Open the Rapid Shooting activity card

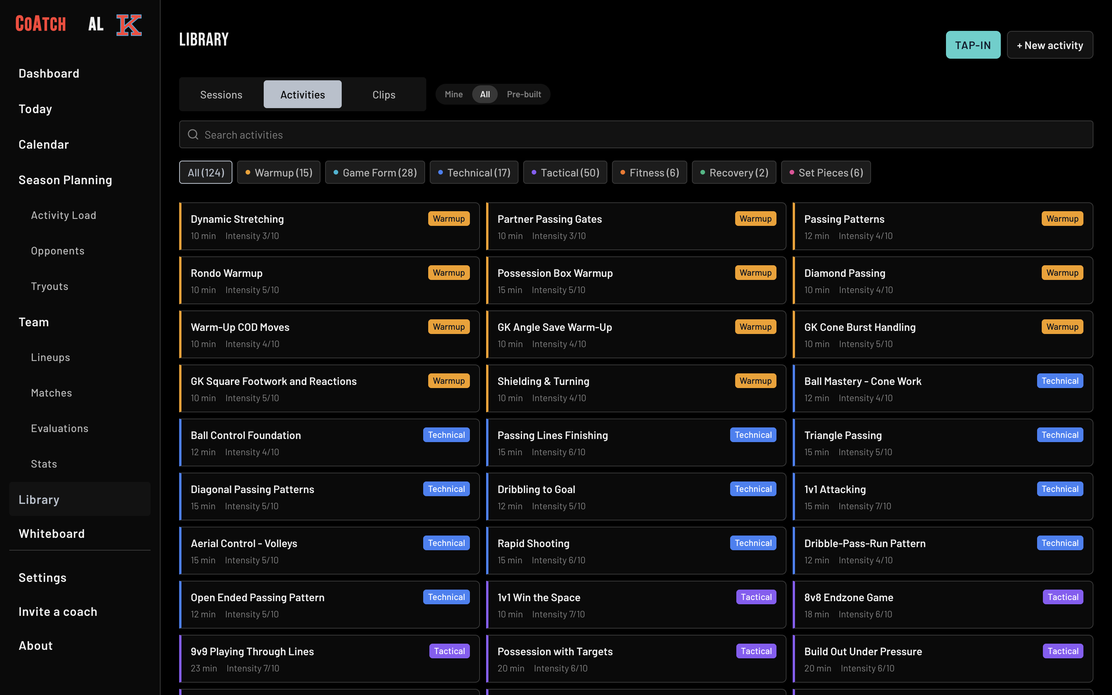click(x=636, y=551)
